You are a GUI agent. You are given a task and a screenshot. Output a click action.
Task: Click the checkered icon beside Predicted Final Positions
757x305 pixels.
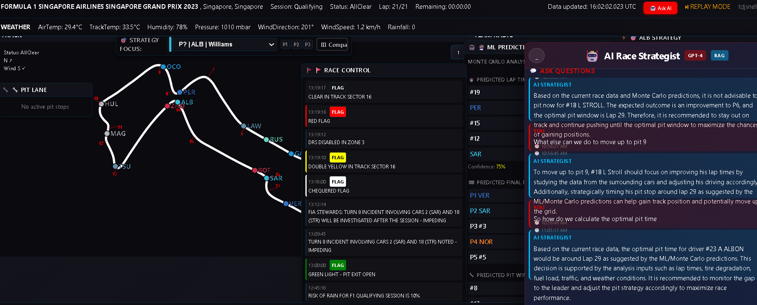pyautogui.click(x=472, y=183)
